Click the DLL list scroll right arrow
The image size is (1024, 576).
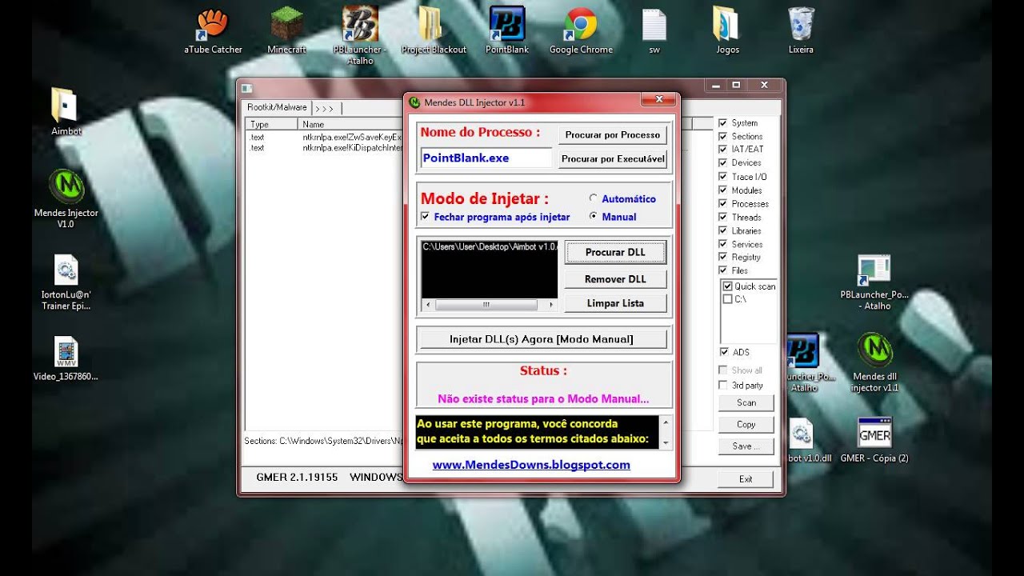click(551, 305)
